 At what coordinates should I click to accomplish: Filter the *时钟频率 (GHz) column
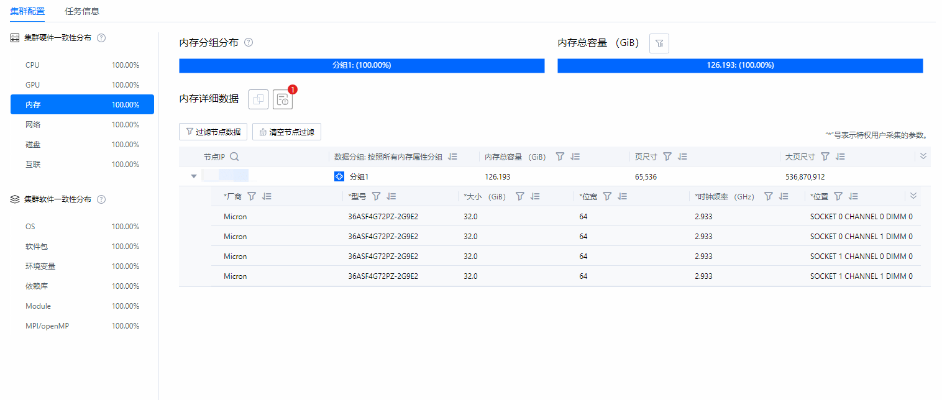(x=769, y=196)
